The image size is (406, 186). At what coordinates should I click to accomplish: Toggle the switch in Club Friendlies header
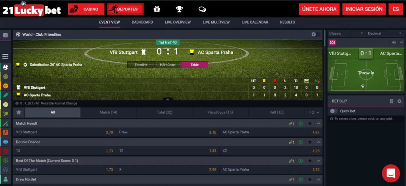pyautogui.click(x=316, y=34)
